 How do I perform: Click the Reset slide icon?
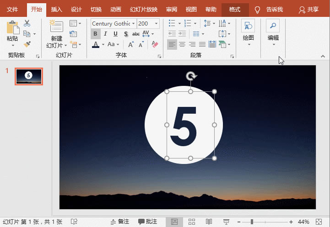click(73, 33)
